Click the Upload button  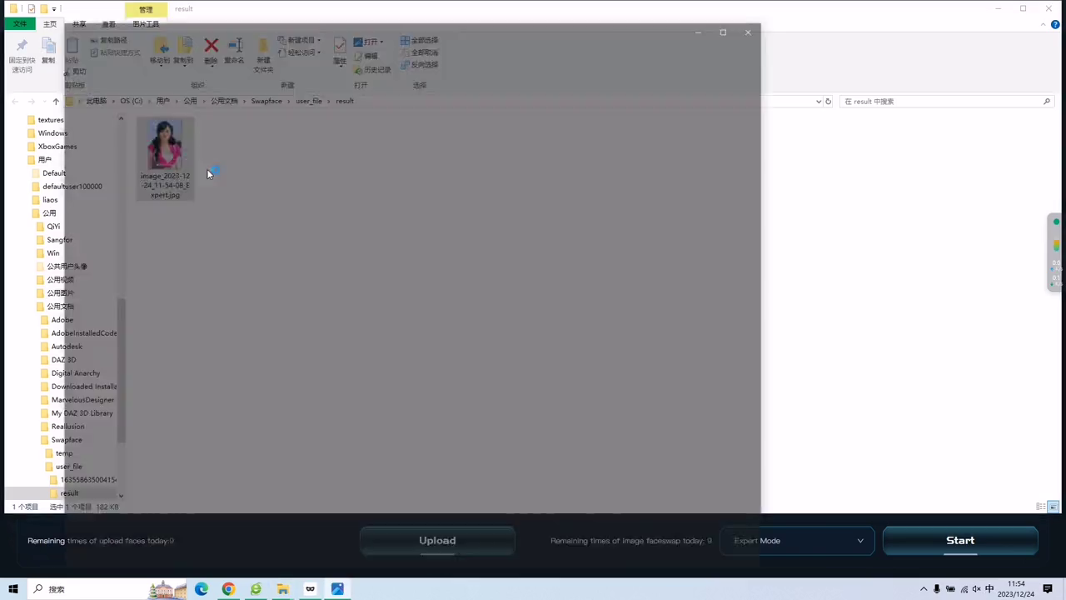pyautogui.click(x=437, y=541)
